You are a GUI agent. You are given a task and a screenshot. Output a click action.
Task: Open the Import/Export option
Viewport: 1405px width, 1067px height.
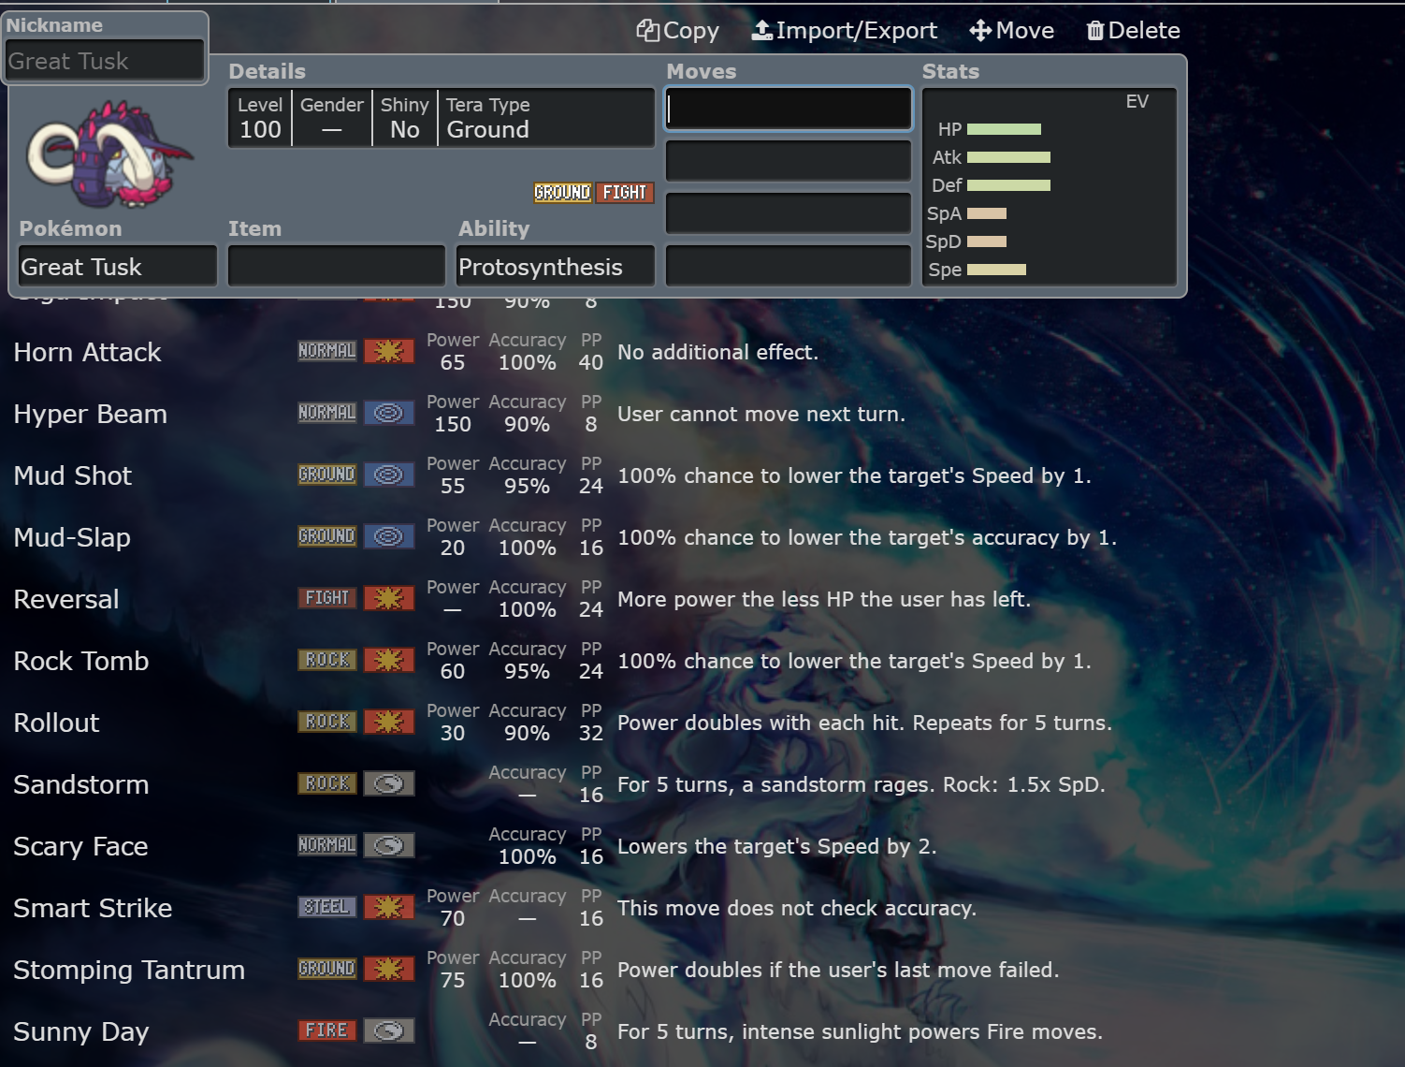tap(844, 31)
